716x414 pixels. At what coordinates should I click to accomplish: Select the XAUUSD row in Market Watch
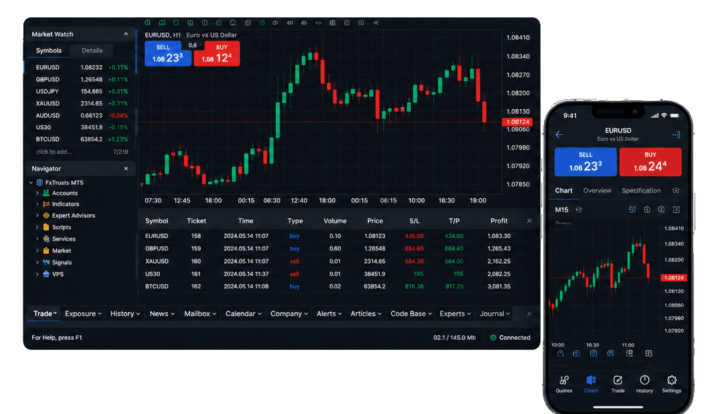80,103
